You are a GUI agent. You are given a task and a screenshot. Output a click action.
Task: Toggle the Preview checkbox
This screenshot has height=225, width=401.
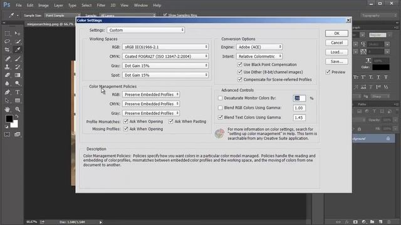point(328,72)
